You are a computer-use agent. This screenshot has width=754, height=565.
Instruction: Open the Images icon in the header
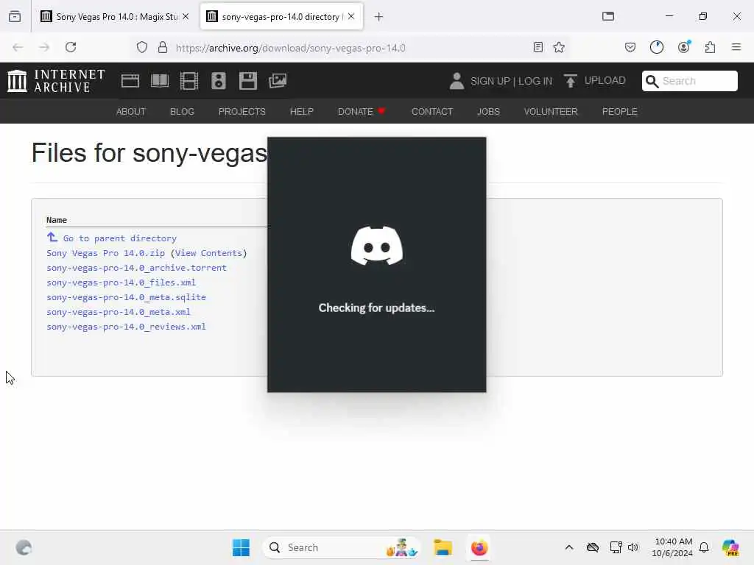click(x=278, y=81)
